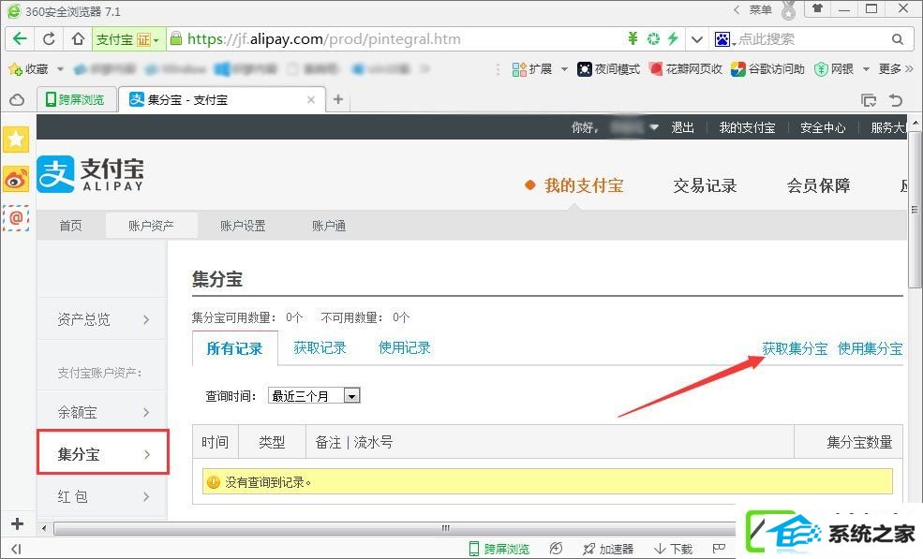This screenshot has width=923, height=559.
Task: Expand the 网银 dropdown arrow
Action: click(x=866, y=69)
